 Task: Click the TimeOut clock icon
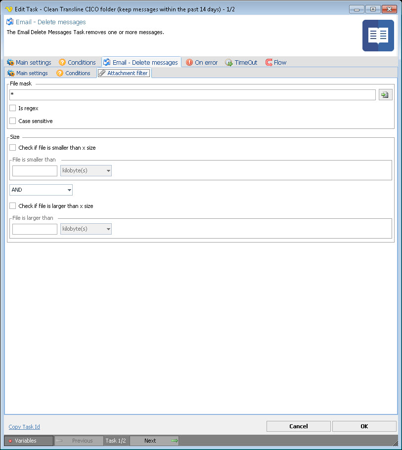[x=229, y=63]
